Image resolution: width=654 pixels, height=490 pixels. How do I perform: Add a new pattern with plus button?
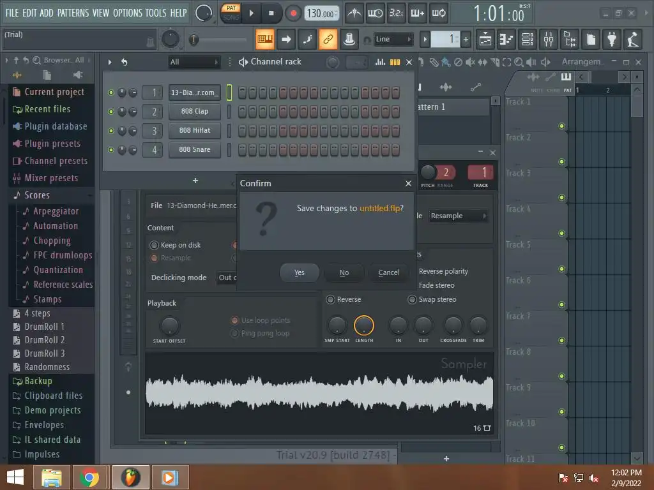pyautogui.click(x=466, y=39)
